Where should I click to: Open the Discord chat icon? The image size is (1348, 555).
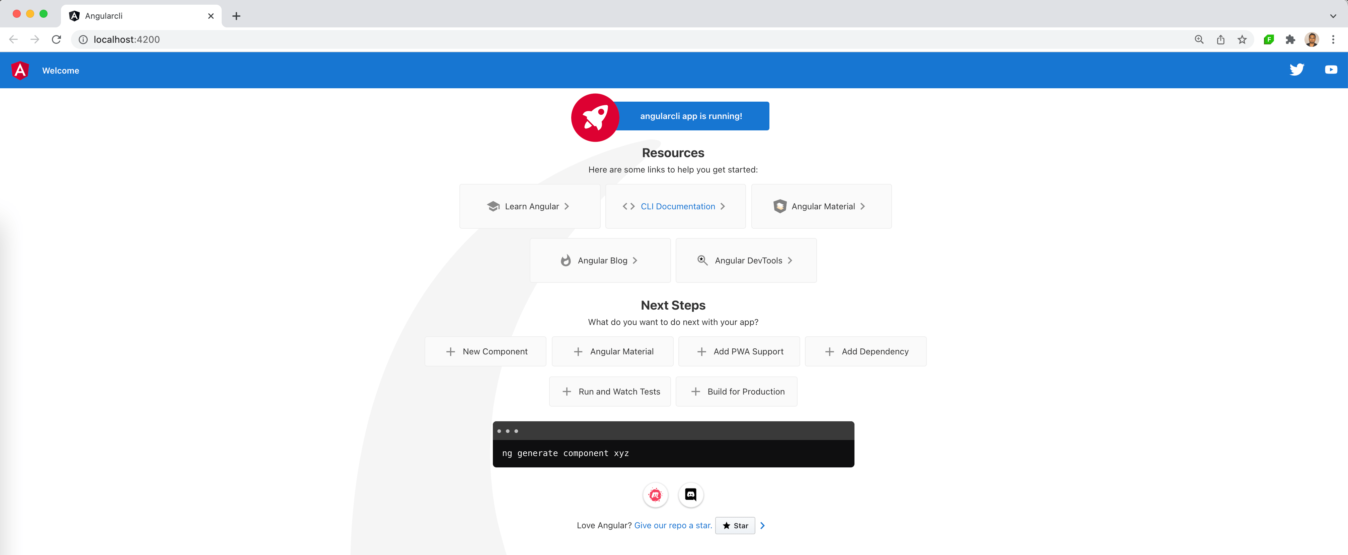click(x=690, y=494)
